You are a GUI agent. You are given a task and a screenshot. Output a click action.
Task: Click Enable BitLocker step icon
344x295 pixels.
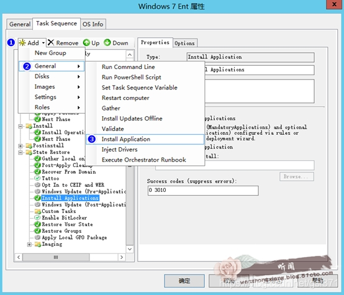click(37, 218)
